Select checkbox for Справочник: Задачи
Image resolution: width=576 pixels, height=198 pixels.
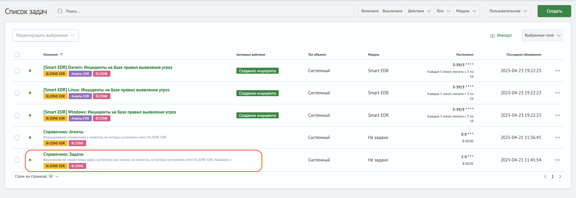(x=17, y=160)
